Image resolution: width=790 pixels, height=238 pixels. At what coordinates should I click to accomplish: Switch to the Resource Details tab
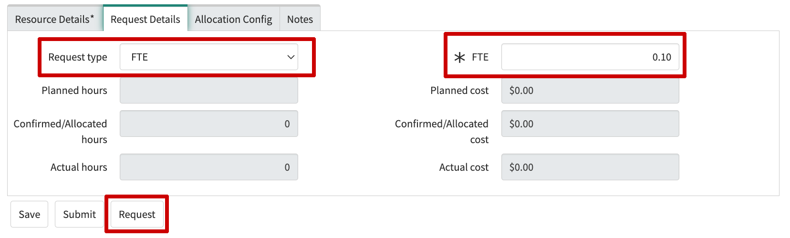click(x=54, y=20)
